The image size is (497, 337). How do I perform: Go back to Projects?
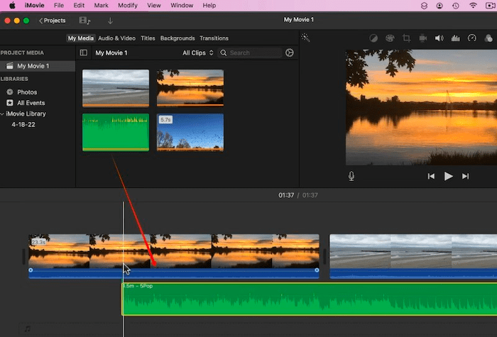coord(53,21)
